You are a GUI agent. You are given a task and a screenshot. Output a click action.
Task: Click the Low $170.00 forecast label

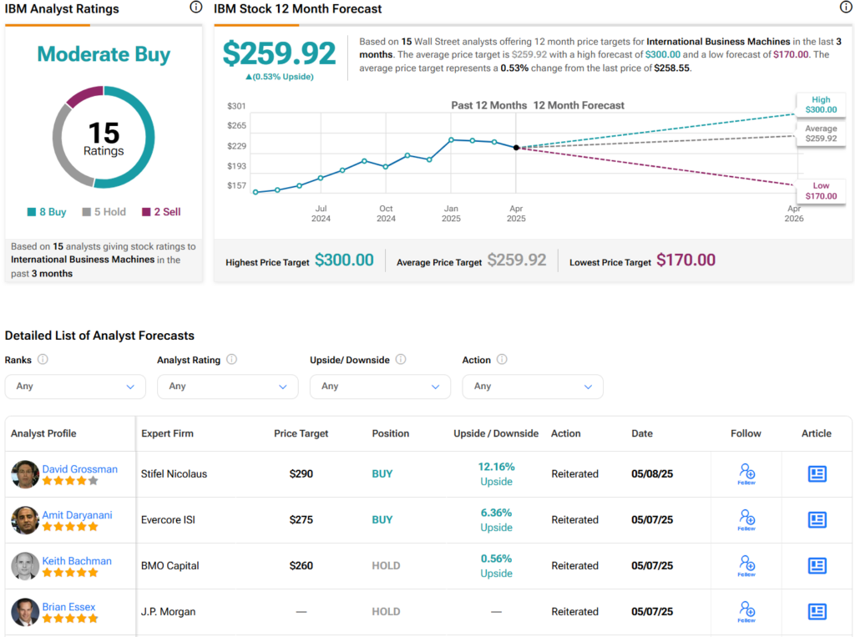[x=821, y=191]
